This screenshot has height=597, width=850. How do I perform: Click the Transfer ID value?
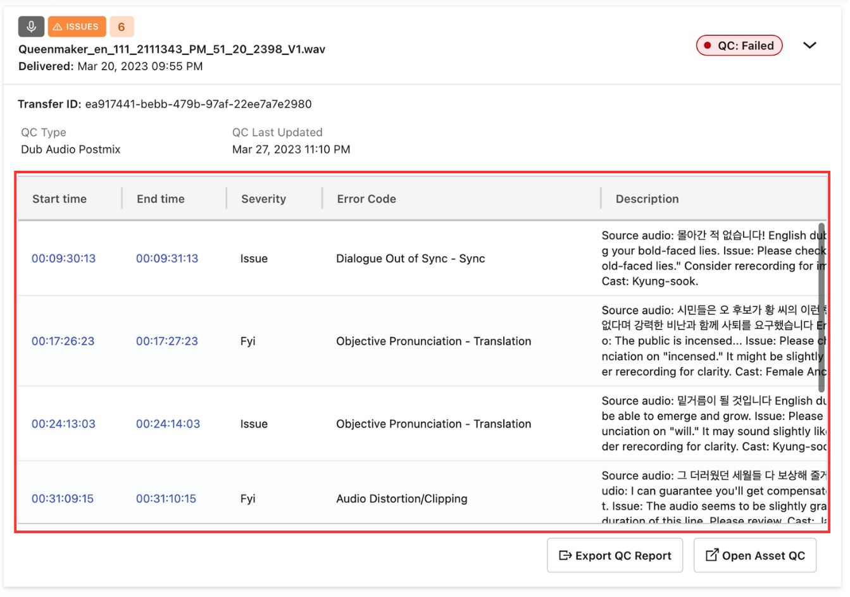[x=198, y=104]
